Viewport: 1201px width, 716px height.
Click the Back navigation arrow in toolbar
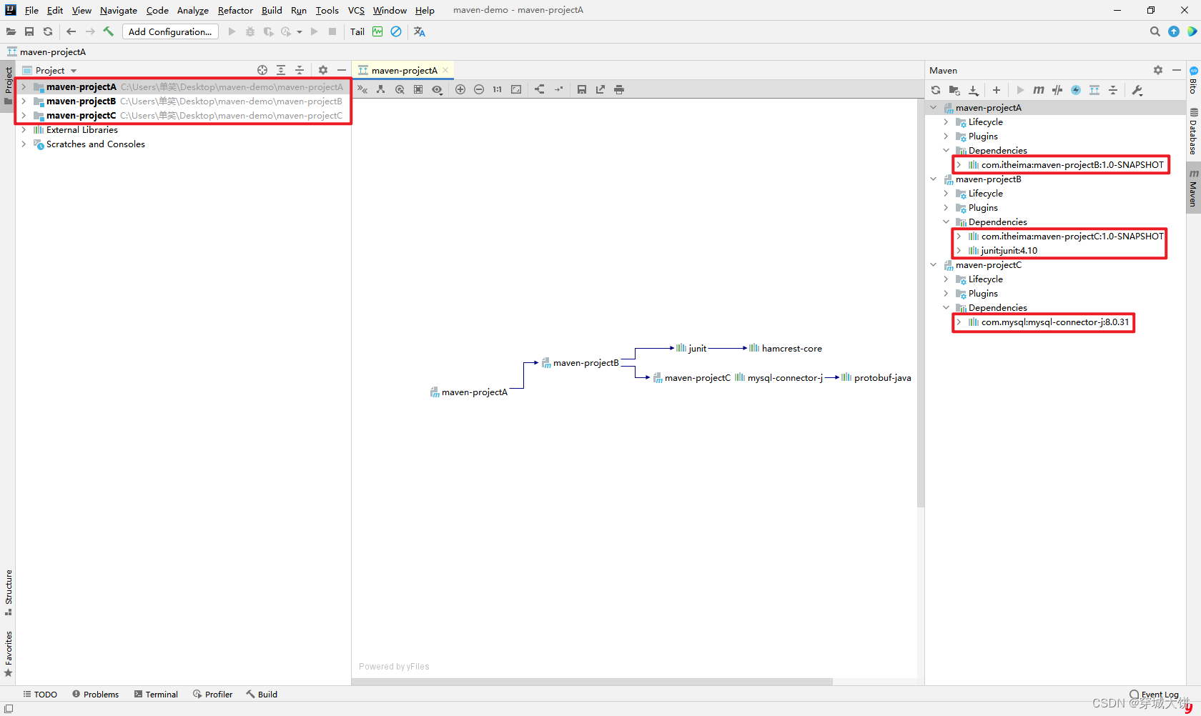tap(71, 31)
